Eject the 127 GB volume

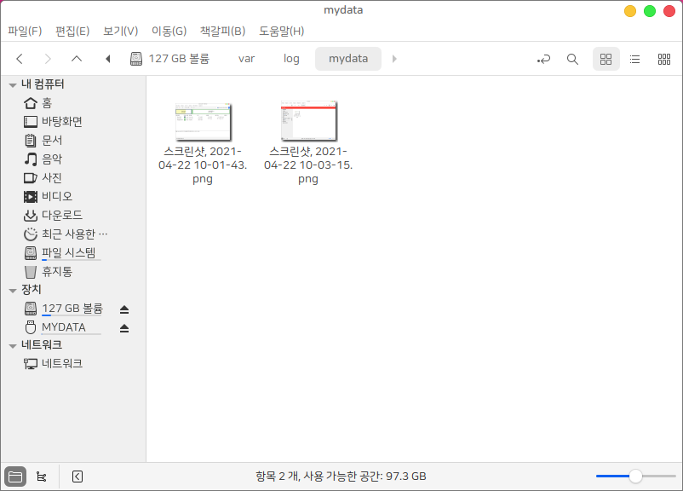point(124,309)
